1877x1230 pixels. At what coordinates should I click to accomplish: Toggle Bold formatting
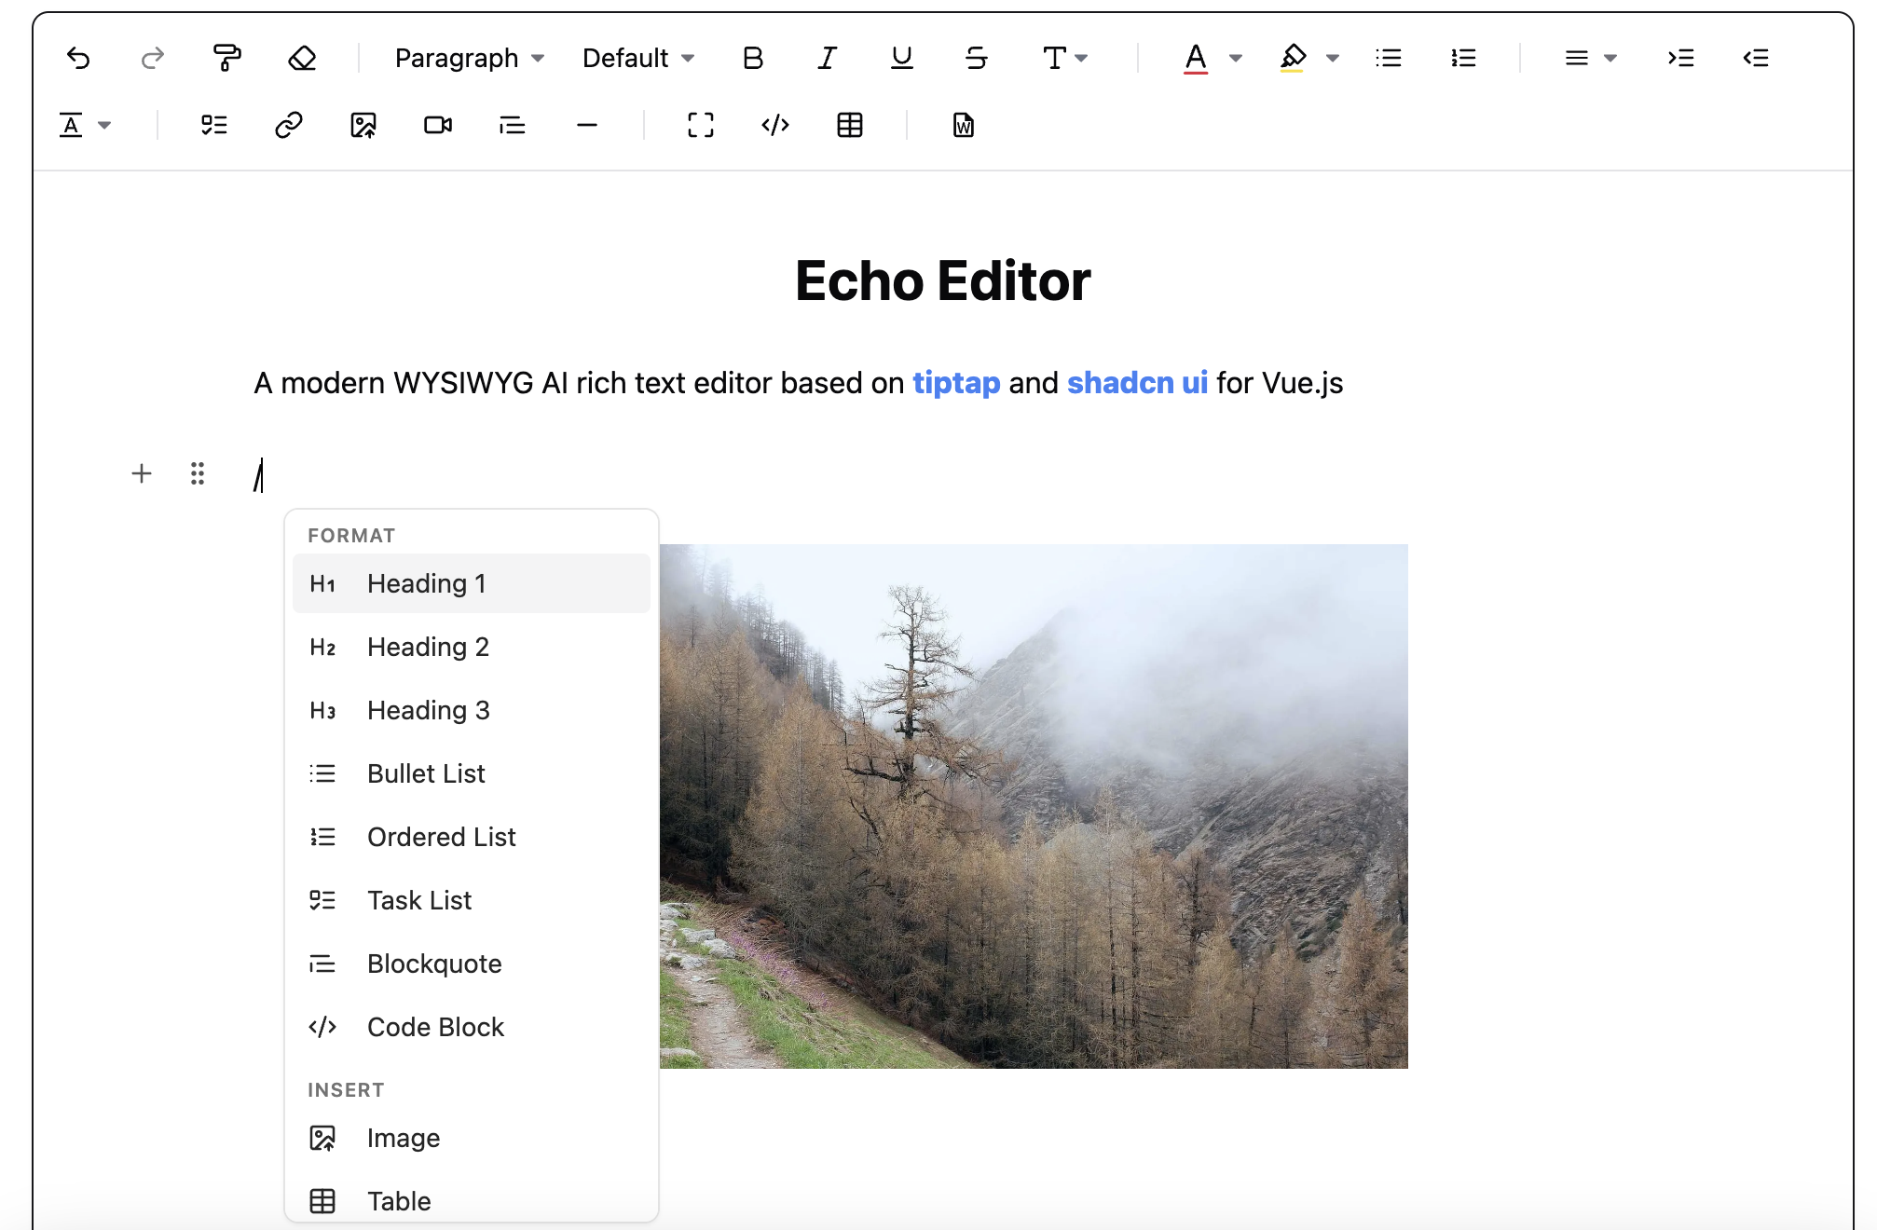(x=753, y=58)
